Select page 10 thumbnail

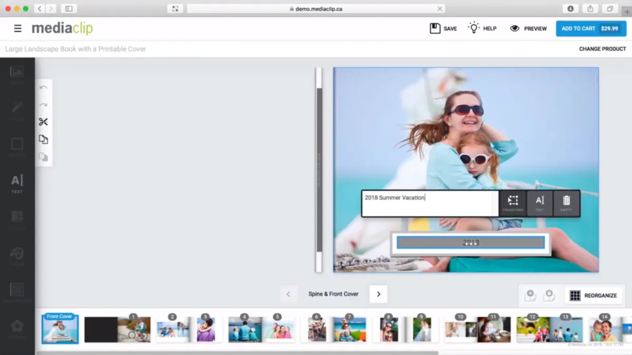[x=461, y=330]
